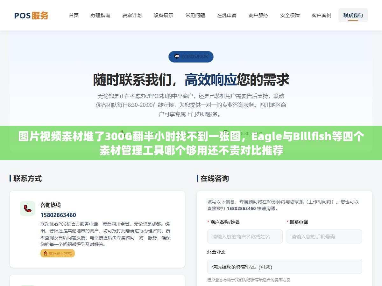Click the 在线咨询 section heading
Image resolution: width=382 pixels, height=286 pixels.
pyautogui.click(x=215, y=178)
